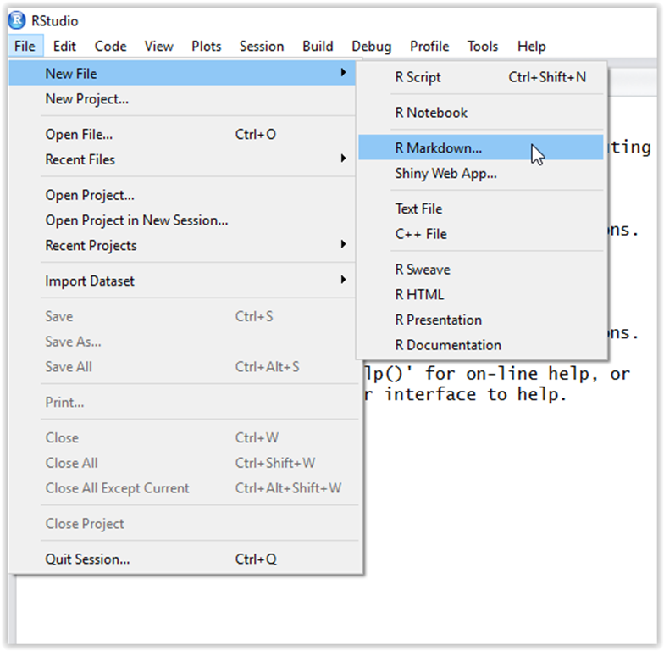
Task: Select New File menu entry
Action: click(181, 73)
